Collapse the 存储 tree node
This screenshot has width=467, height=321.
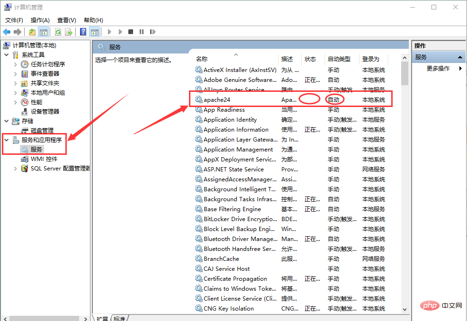(x=7, y=121)
